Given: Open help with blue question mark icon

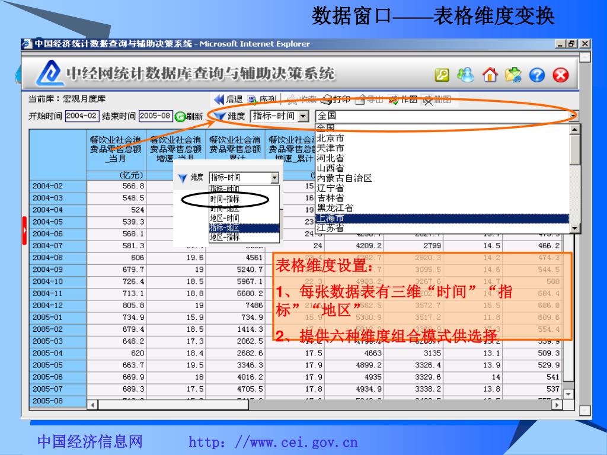Looking at the screenshot, I should [x=537, y=75].
